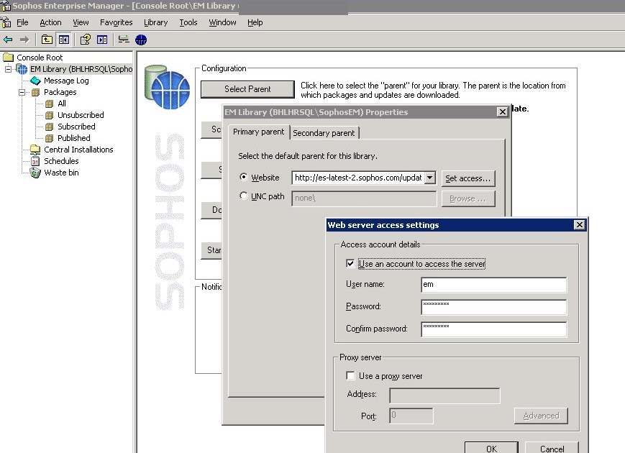
Task: Open the View menu
Action: coord(81,22)
